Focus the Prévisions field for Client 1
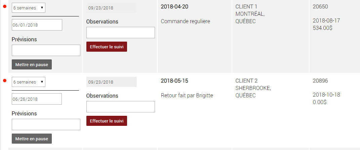The image size is (360, 150). click(46, 50)
